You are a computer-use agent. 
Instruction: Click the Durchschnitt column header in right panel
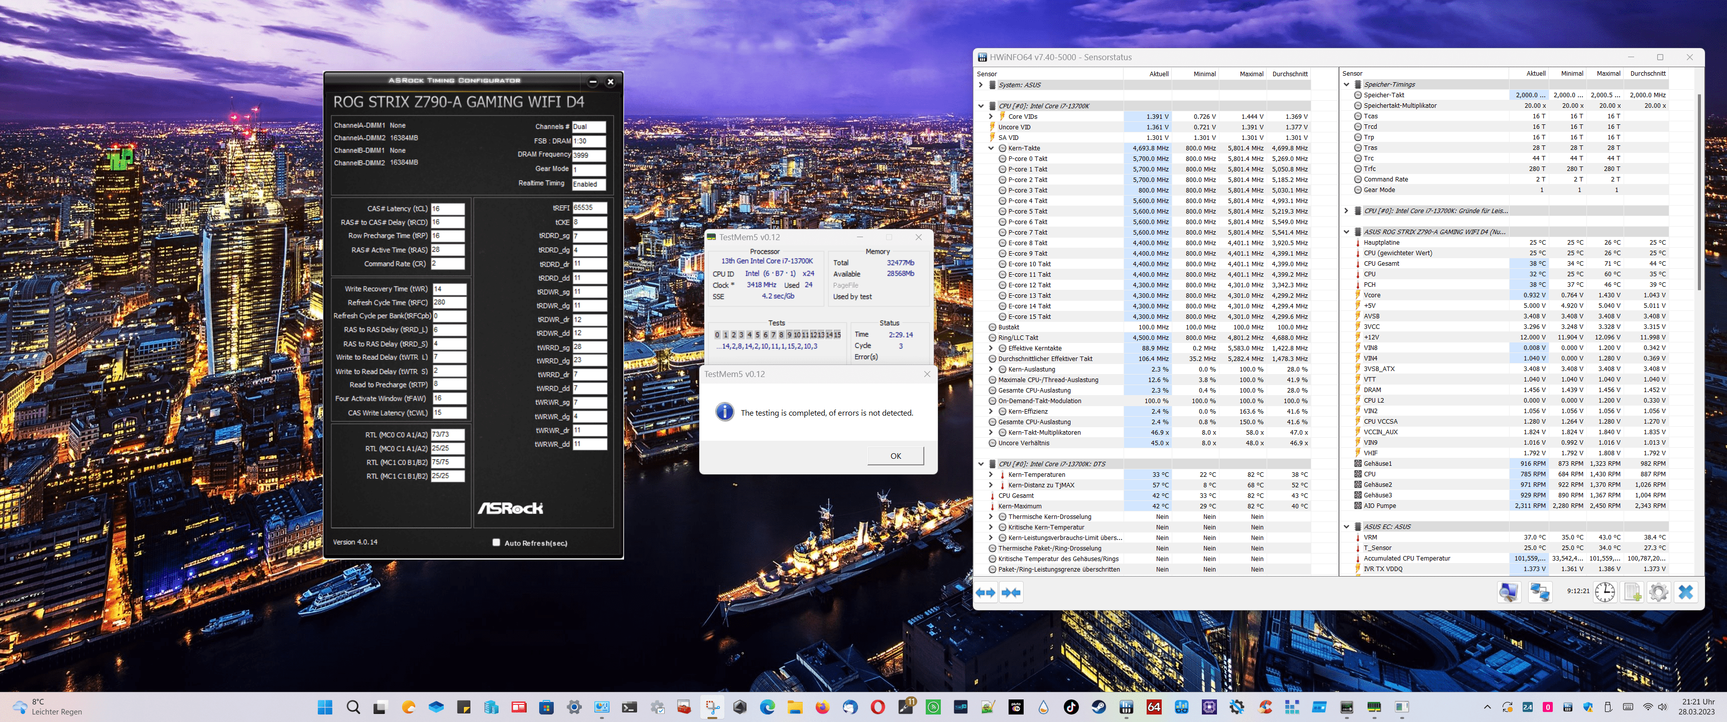(x=1648, y=74)
